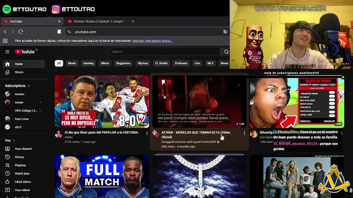353x198 pixels.
Task: Select the Reggaeton filter chip
Action: coord(123,63)
